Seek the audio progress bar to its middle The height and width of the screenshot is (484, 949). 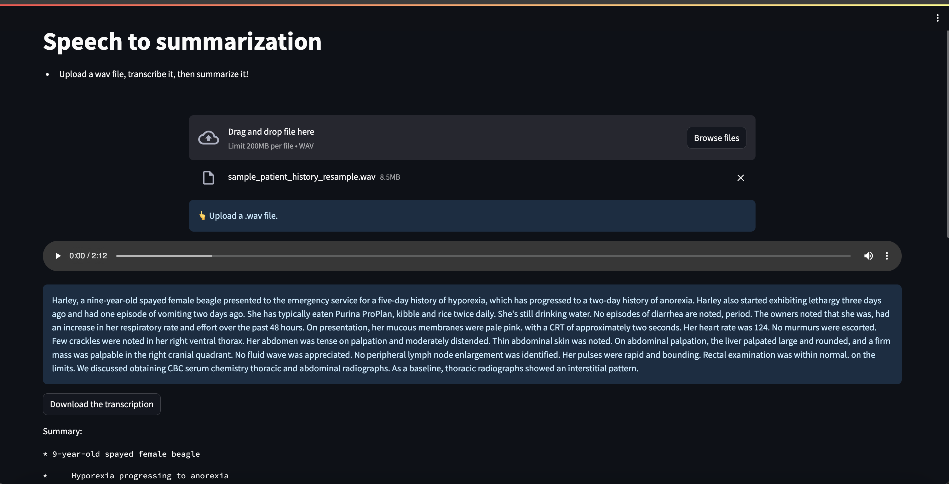(x=483, y=256)
